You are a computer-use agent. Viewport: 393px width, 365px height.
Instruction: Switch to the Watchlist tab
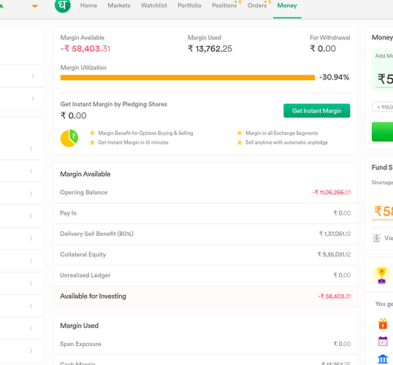point(154,6)
